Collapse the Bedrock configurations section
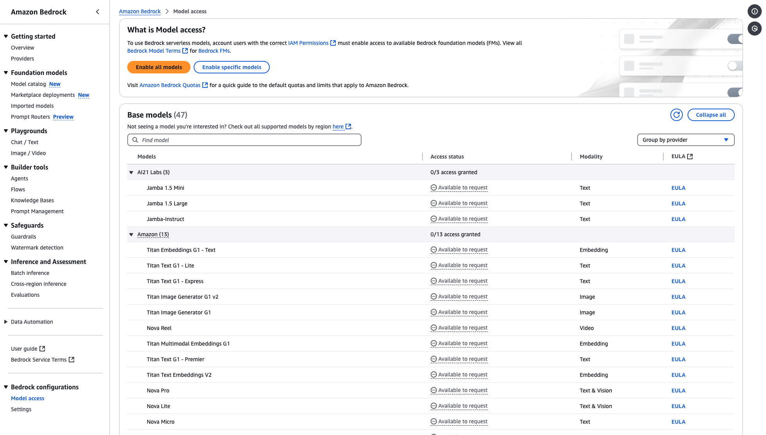This screenshot has width=766, height=435. click(6, 387)
